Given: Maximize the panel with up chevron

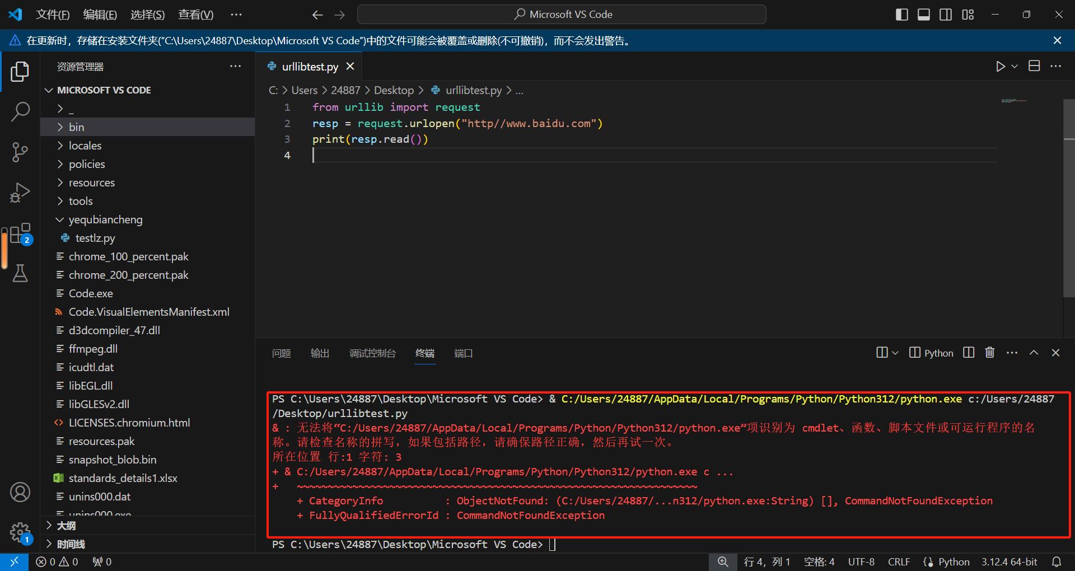Looking at the screenshot, I should click(1034, 353).
